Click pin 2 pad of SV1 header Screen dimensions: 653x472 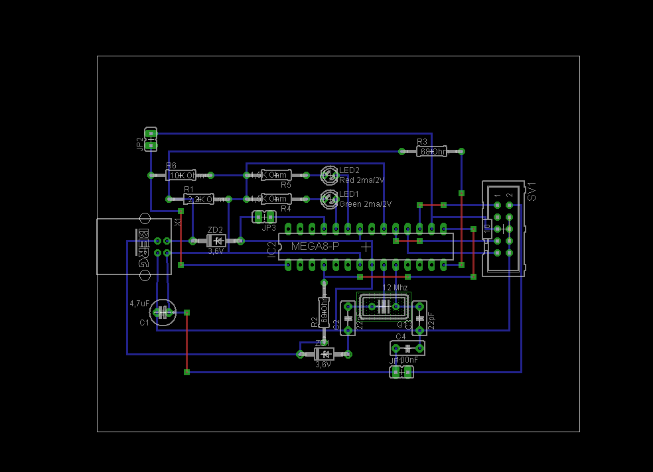pos(509,205)
